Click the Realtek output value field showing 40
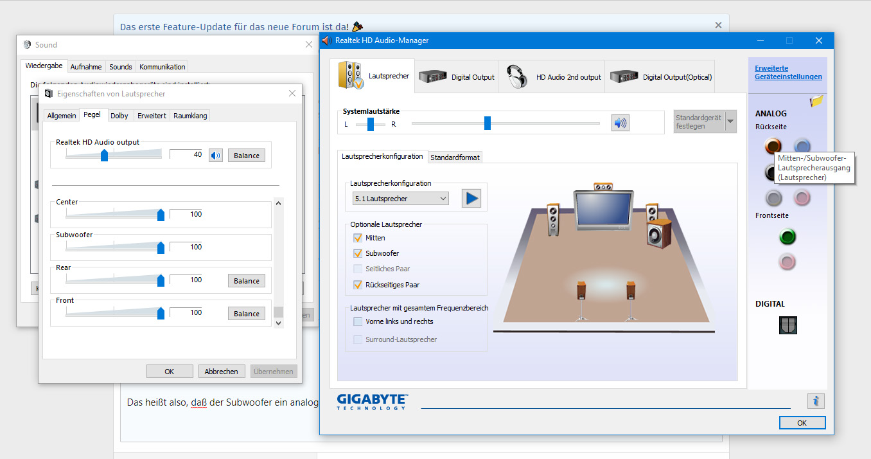Viewport: 871px width, 459px height. tap(187, 155)
